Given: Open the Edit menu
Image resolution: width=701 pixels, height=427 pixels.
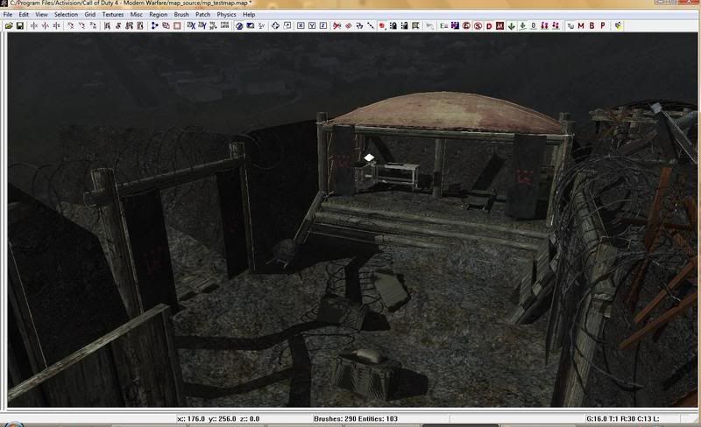Looking at the screenshot, I should [24, 15].
